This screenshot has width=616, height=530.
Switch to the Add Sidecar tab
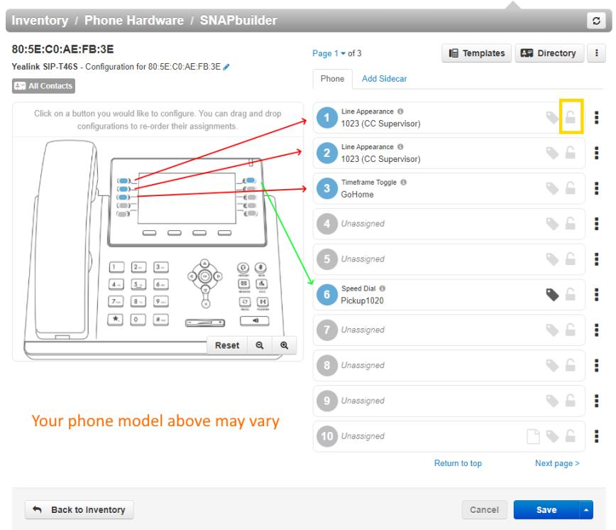pyautogui.click(x=384, y=79)
